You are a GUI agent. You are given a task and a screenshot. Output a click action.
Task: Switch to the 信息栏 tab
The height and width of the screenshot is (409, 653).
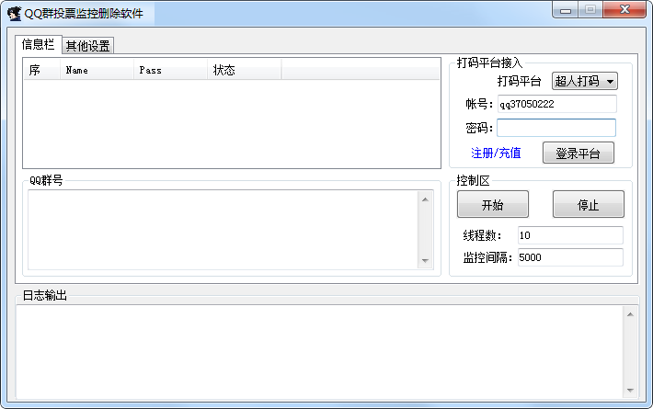tap(38, 44)
